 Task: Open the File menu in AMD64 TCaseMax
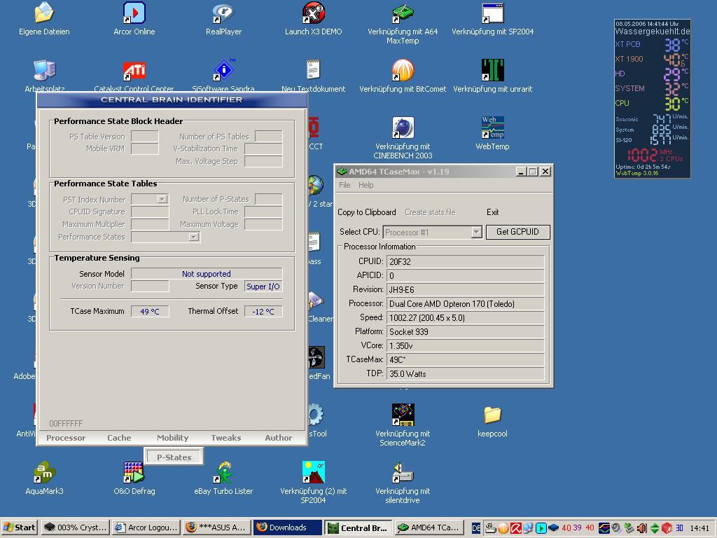pos(344,185)
